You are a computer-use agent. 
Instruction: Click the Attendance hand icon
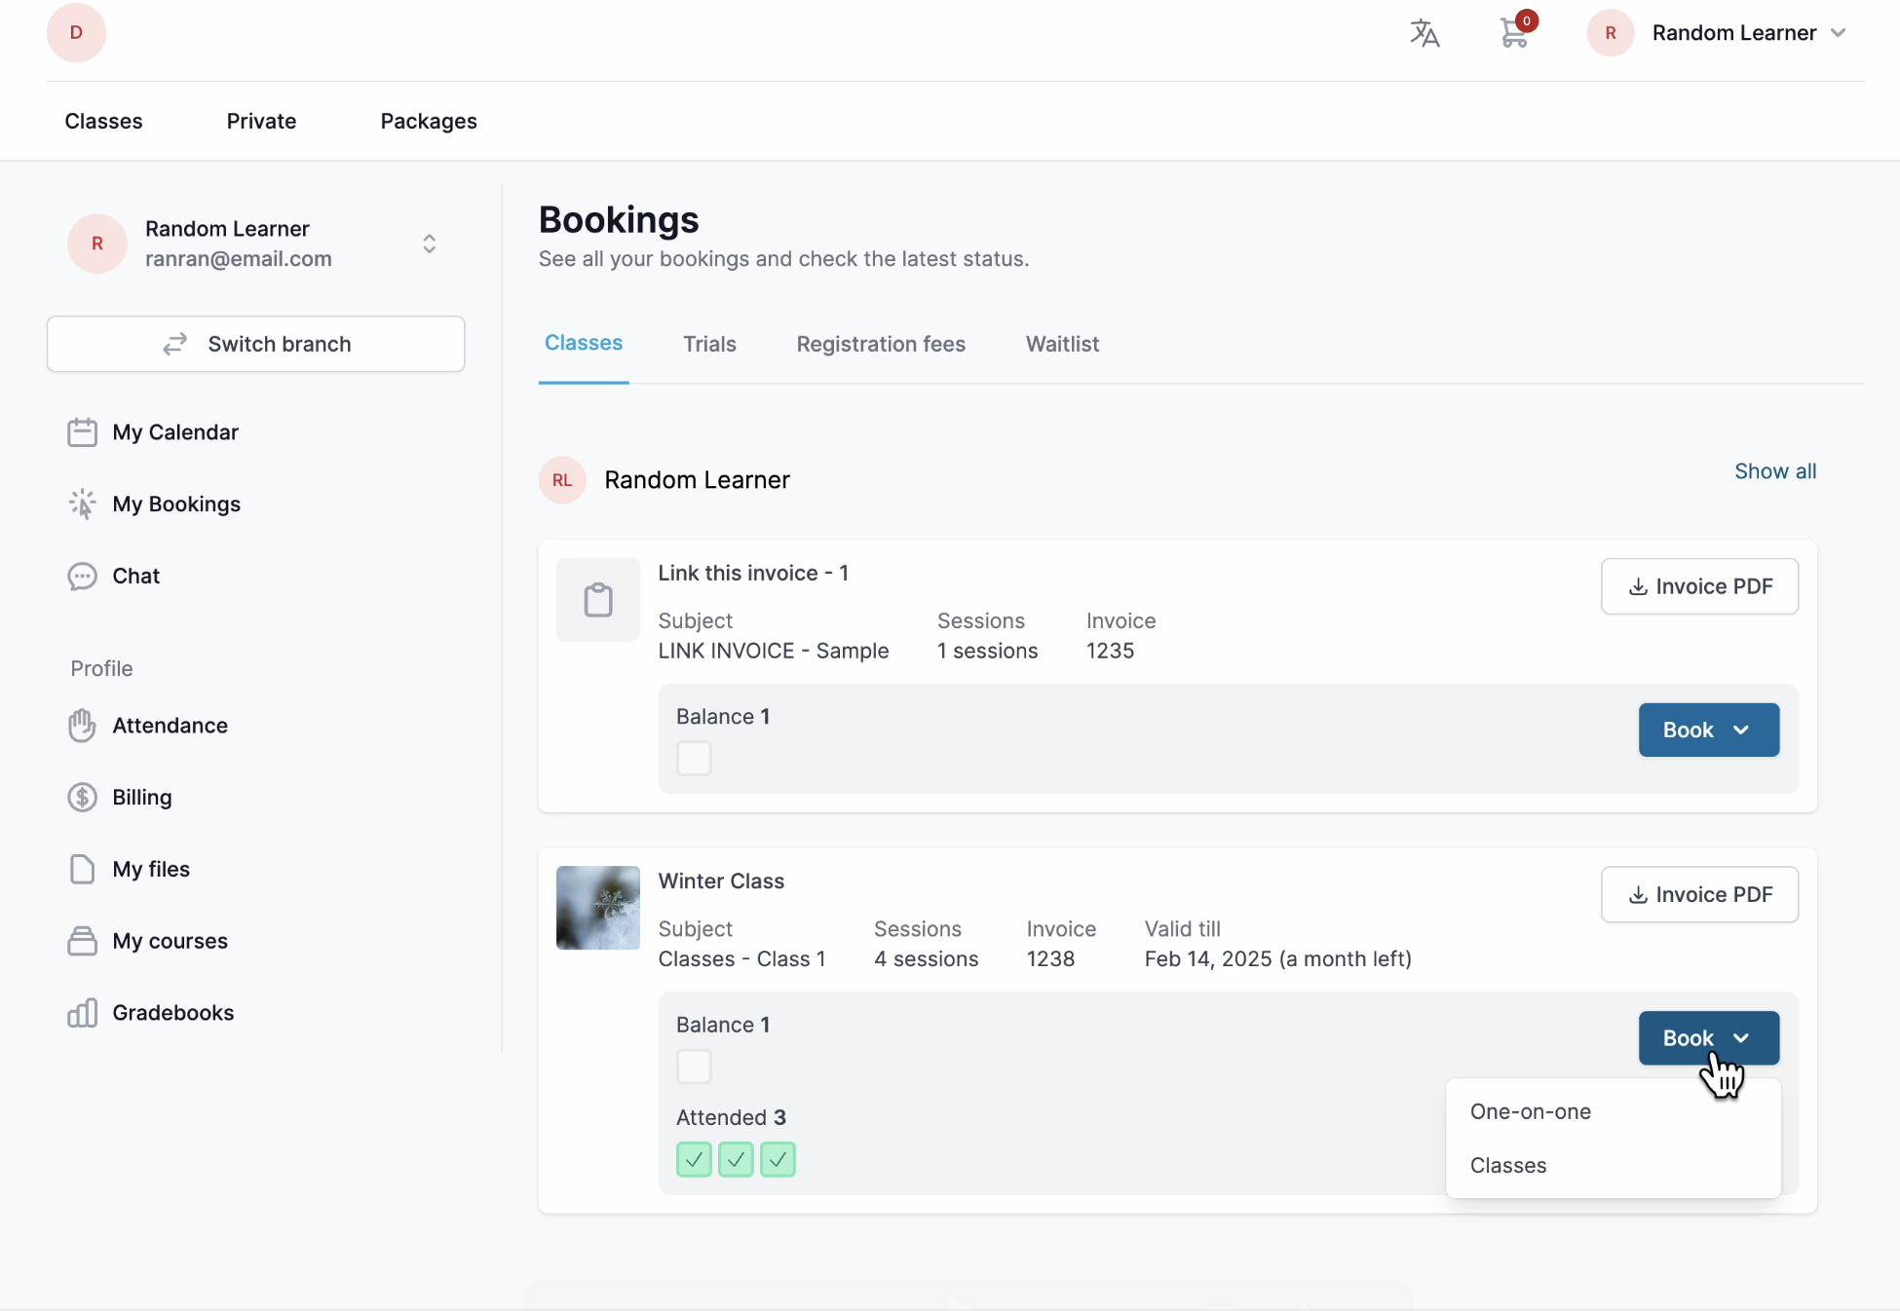point(82,726)
